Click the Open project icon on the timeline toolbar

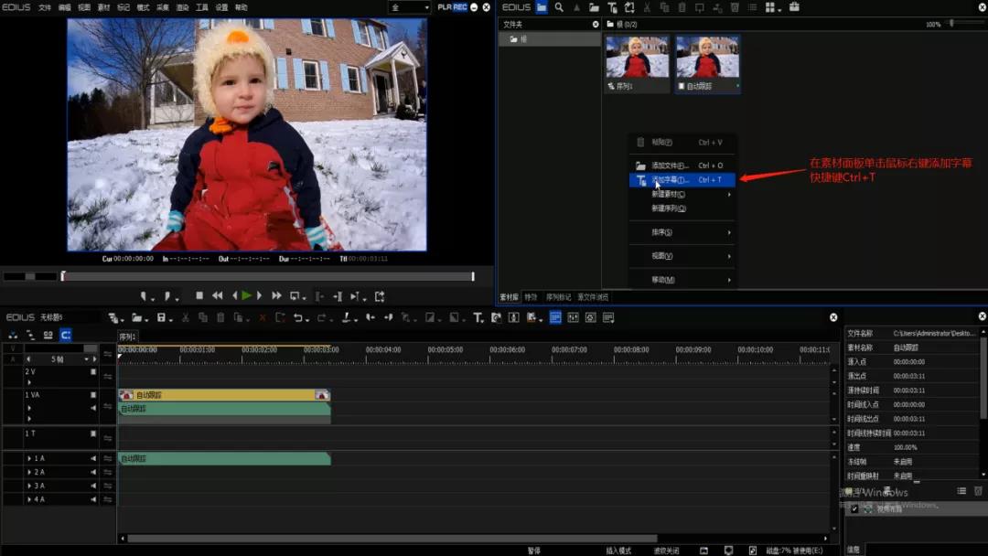coord(136,318)
